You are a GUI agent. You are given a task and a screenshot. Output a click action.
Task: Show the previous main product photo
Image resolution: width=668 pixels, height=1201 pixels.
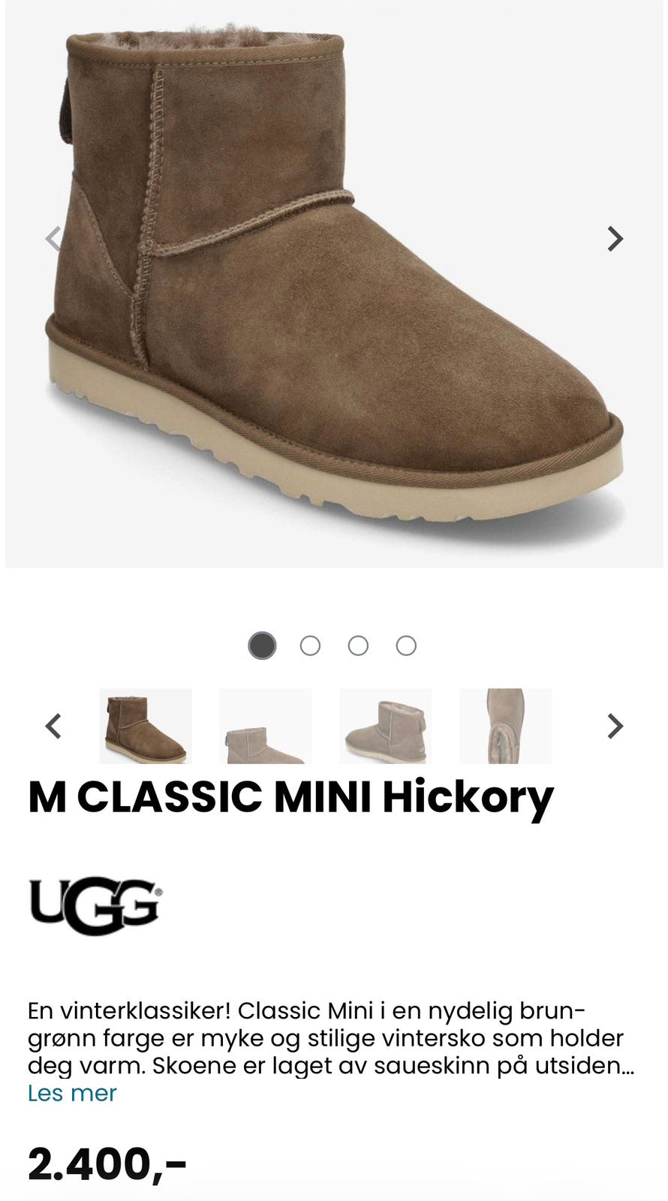(x=53, y=239)
